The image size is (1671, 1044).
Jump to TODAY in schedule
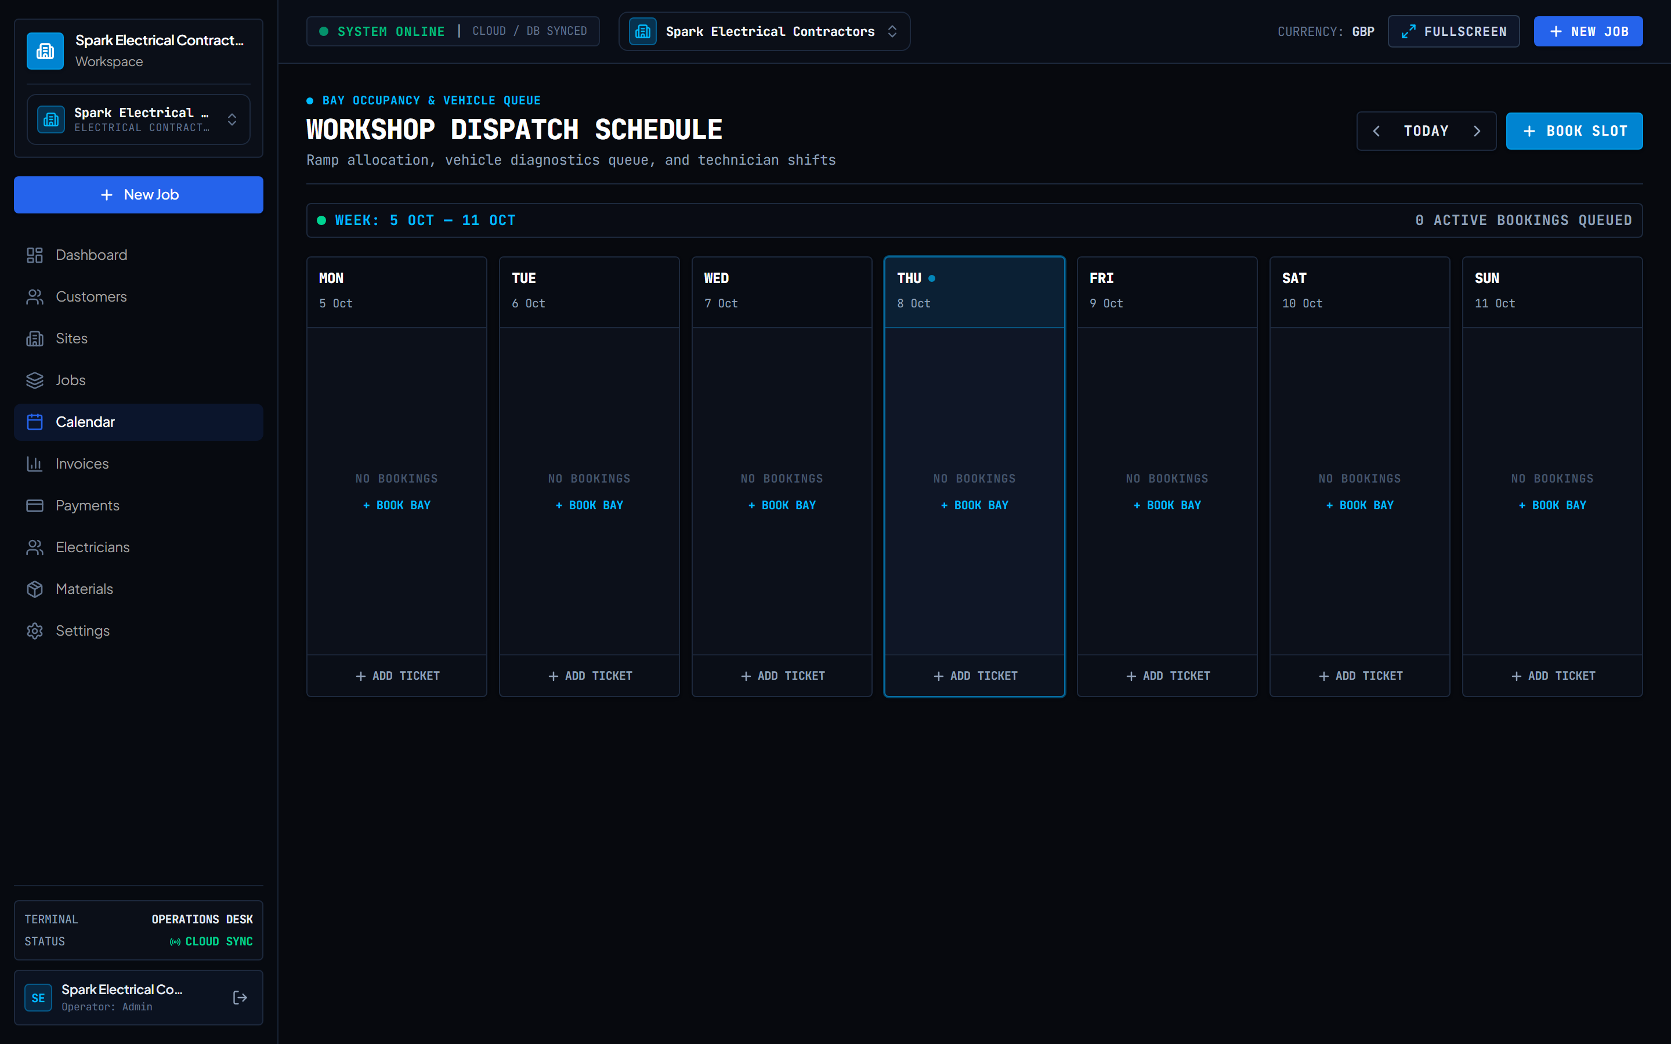1426,131
